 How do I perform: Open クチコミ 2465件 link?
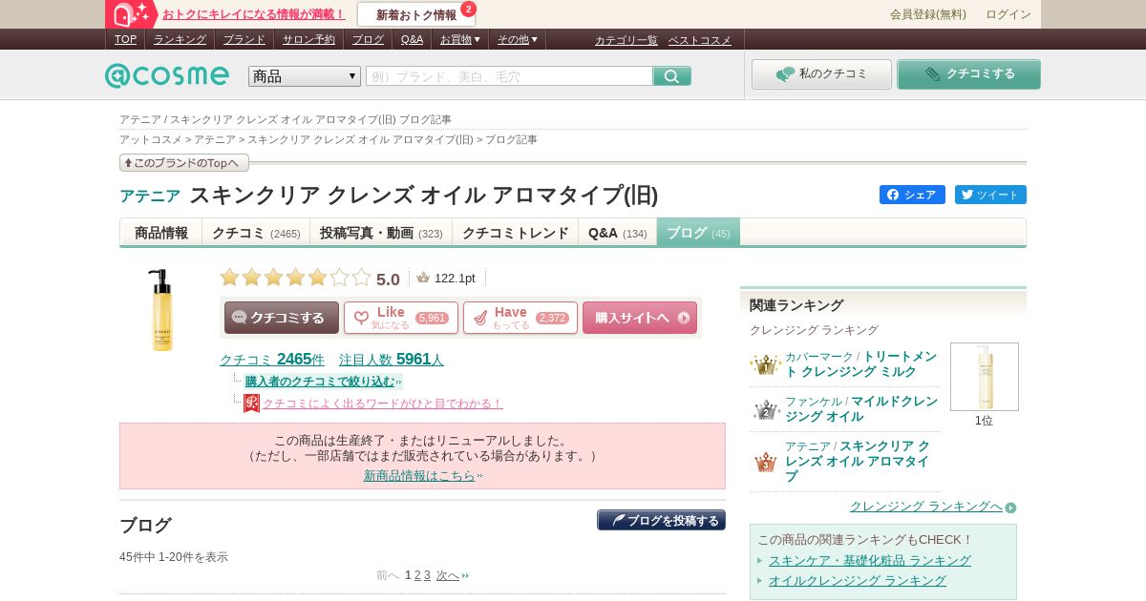(x=272, y=360)
